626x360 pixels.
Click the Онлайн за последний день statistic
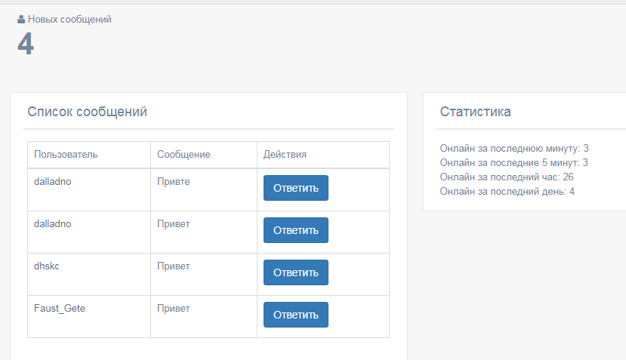pos(507,192)
